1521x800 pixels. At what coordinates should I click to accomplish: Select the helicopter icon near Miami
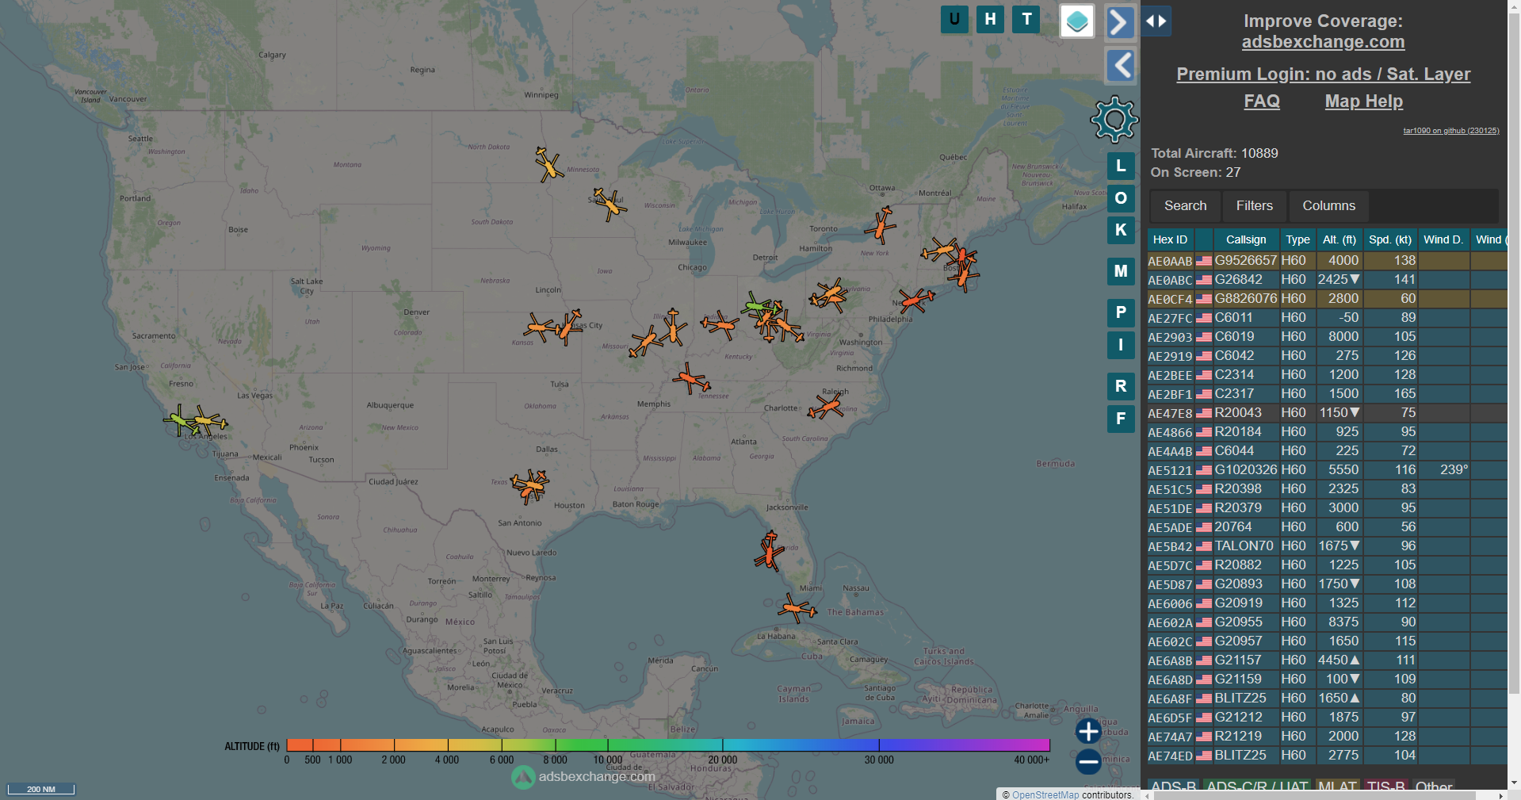tap(796, 609)
